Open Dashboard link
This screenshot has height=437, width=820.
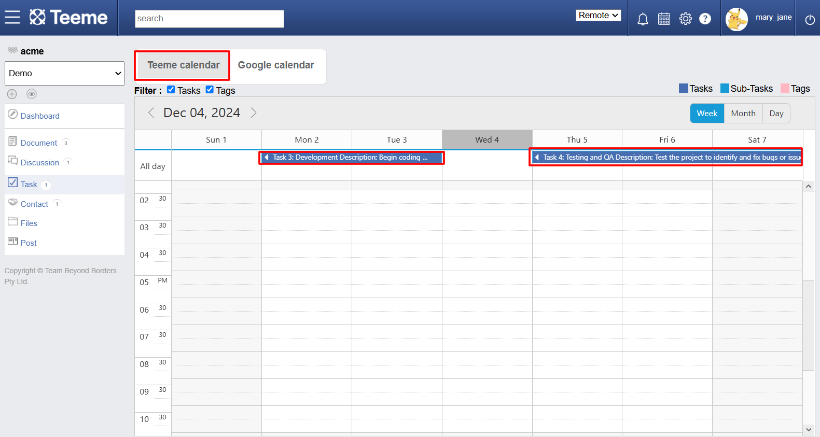(x=40, y=116)
